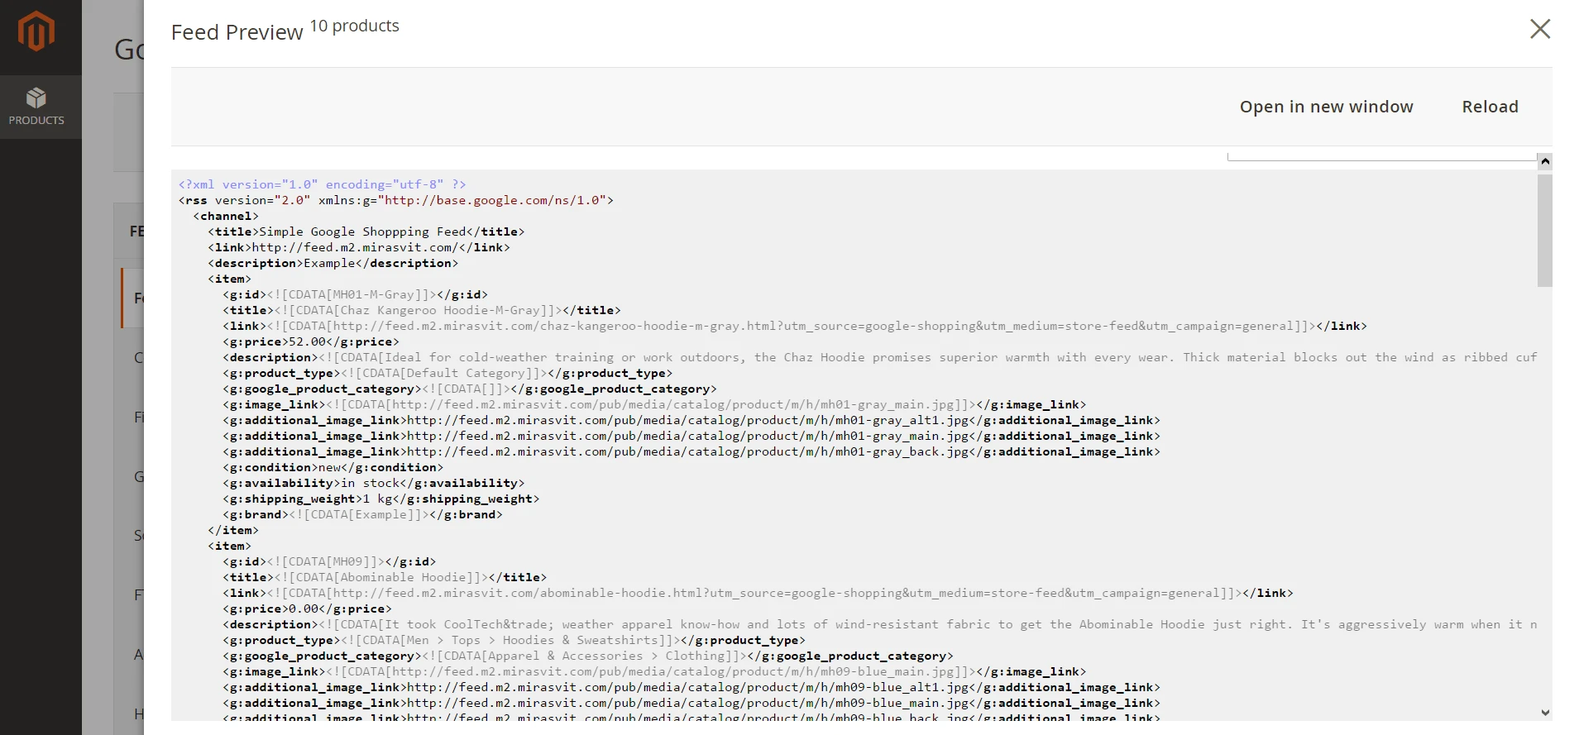Click the shipping_weight 1 kg line
The height and width of the screenshot is (735, 1579).
pyautogui.click(x=380, y=499)
